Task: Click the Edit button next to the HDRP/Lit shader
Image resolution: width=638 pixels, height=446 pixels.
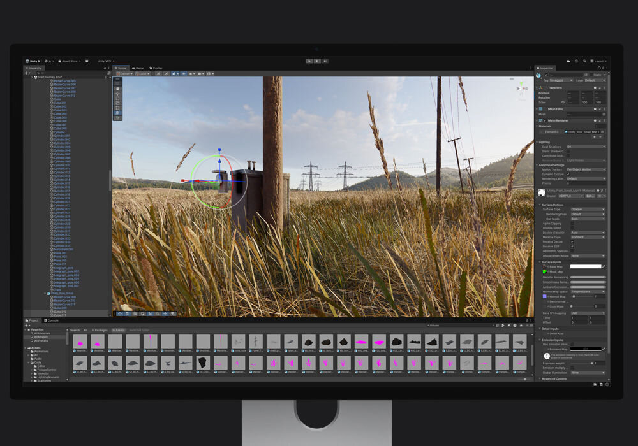Action: [590, 196]
